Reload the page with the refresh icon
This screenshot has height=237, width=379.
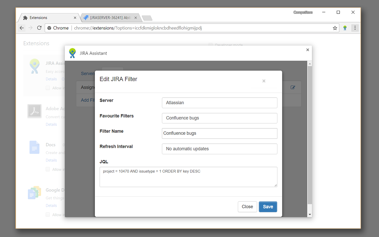[x=39, y=28]
